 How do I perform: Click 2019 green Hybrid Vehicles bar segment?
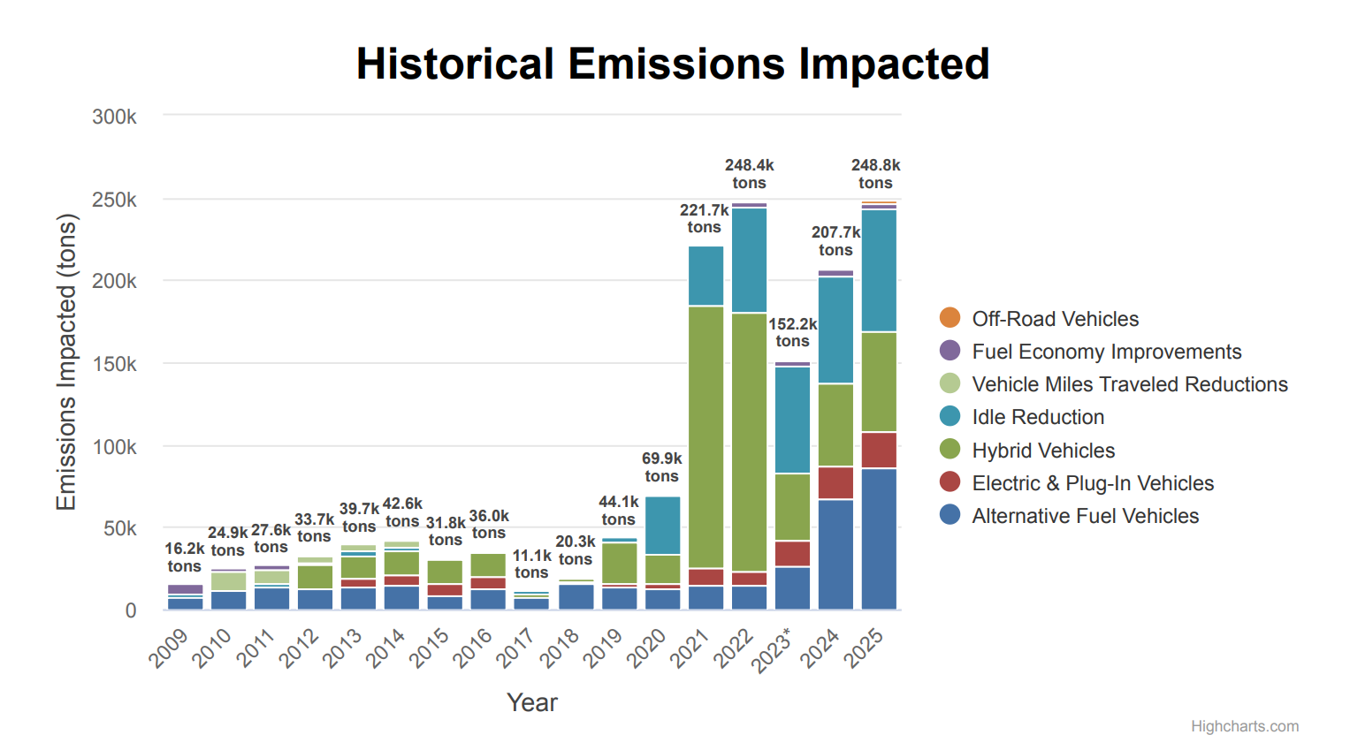click(619, 564)
